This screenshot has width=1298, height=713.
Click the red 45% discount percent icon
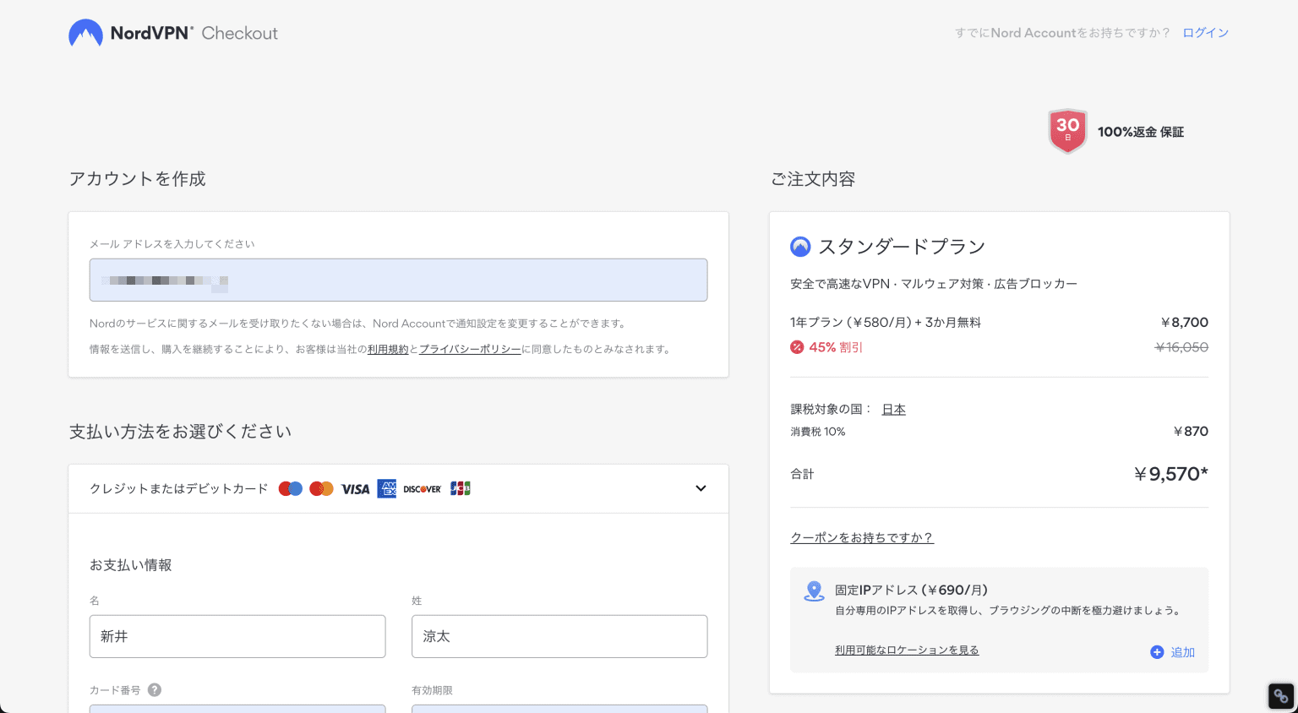(x=797, y=347)
